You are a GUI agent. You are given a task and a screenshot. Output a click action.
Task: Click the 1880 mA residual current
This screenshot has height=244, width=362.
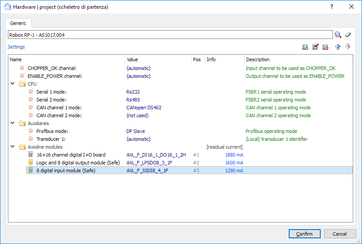pyautogui.click(x=234, y=155)
